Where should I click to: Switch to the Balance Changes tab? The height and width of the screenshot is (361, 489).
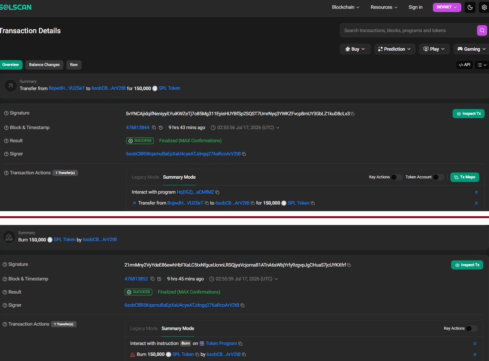[44, 64]
